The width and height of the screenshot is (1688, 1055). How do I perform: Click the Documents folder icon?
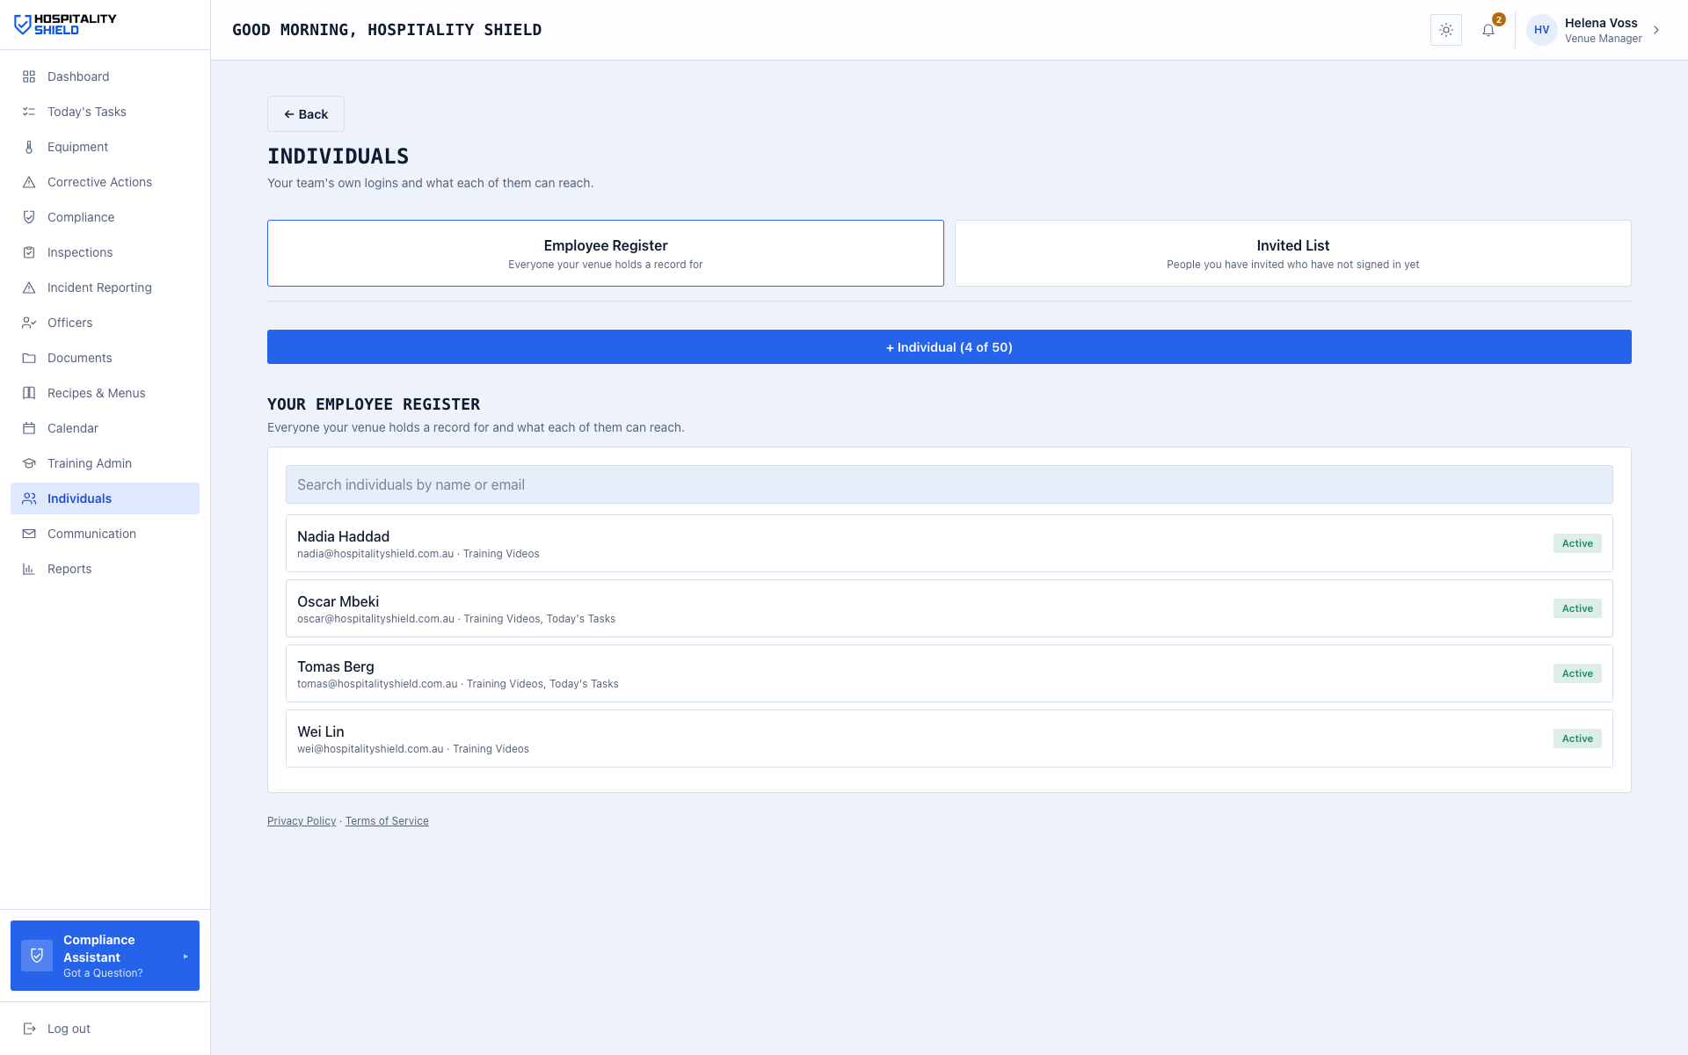29,358
